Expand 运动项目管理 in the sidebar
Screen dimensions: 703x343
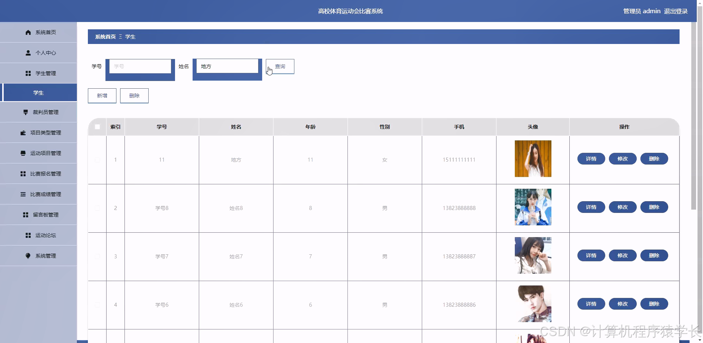(38, 153)
